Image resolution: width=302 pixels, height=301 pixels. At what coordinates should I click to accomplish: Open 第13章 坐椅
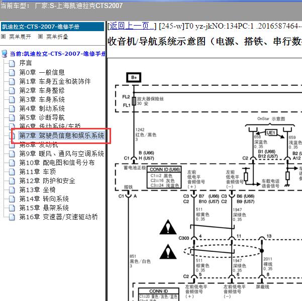click(x=37, y=190)
